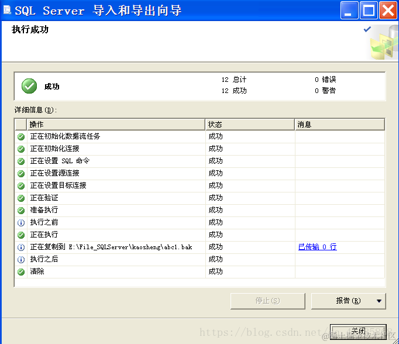Screen dimensions: 399x344
Task: Select the 正在初始化数据流任务 row text
Action: coord(65,136)
